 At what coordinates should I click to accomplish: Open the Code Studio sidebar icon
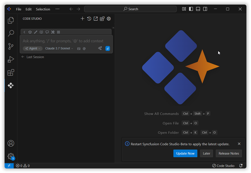pyautogui.click(x=11, y=85)
